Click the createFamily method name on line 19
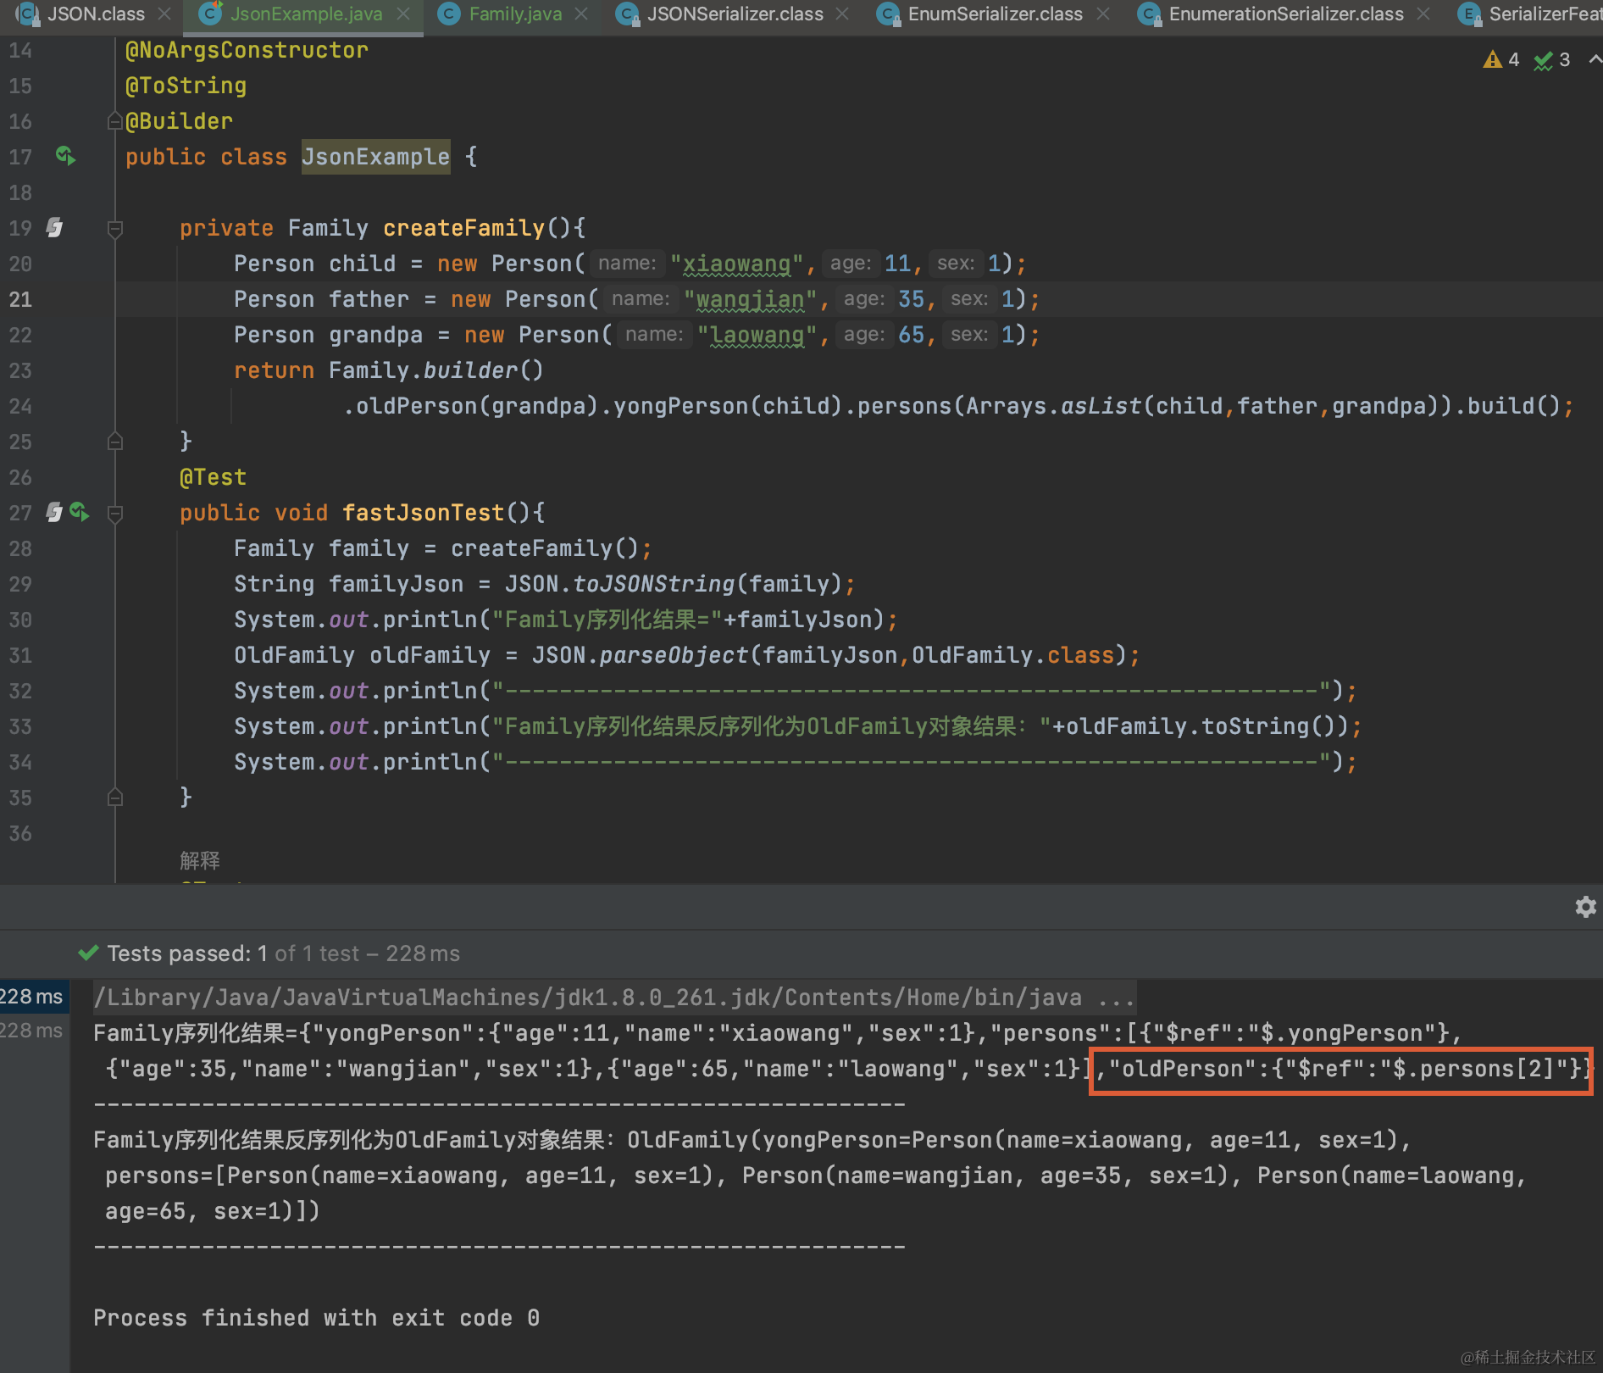 pos(463,228)
